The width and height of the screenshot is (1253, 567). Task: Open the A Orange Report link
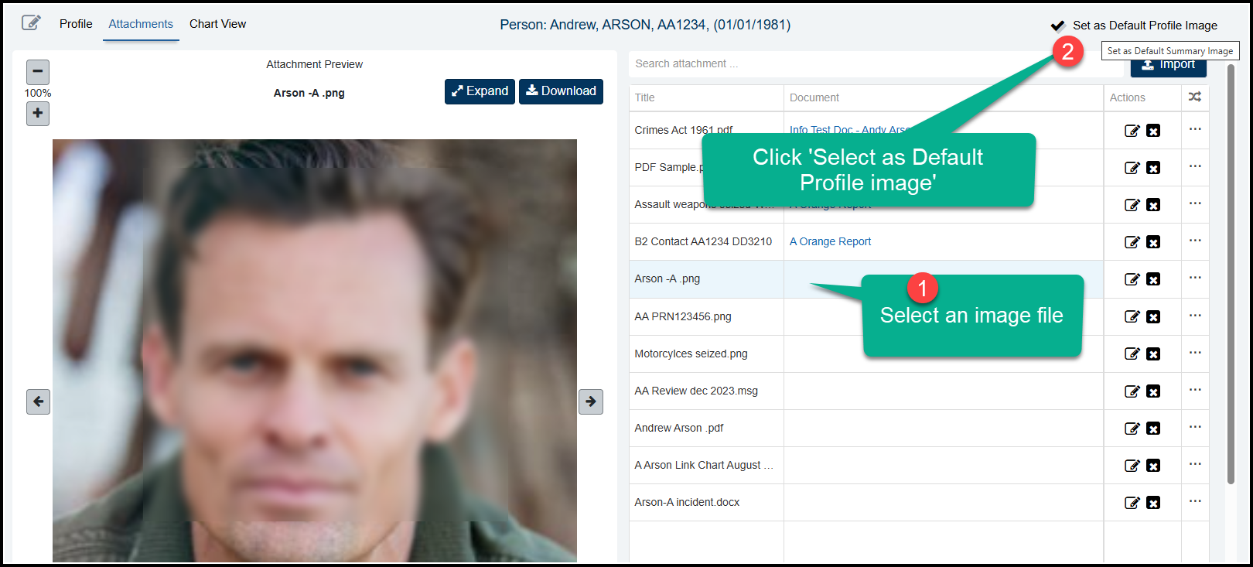point(830,241)
